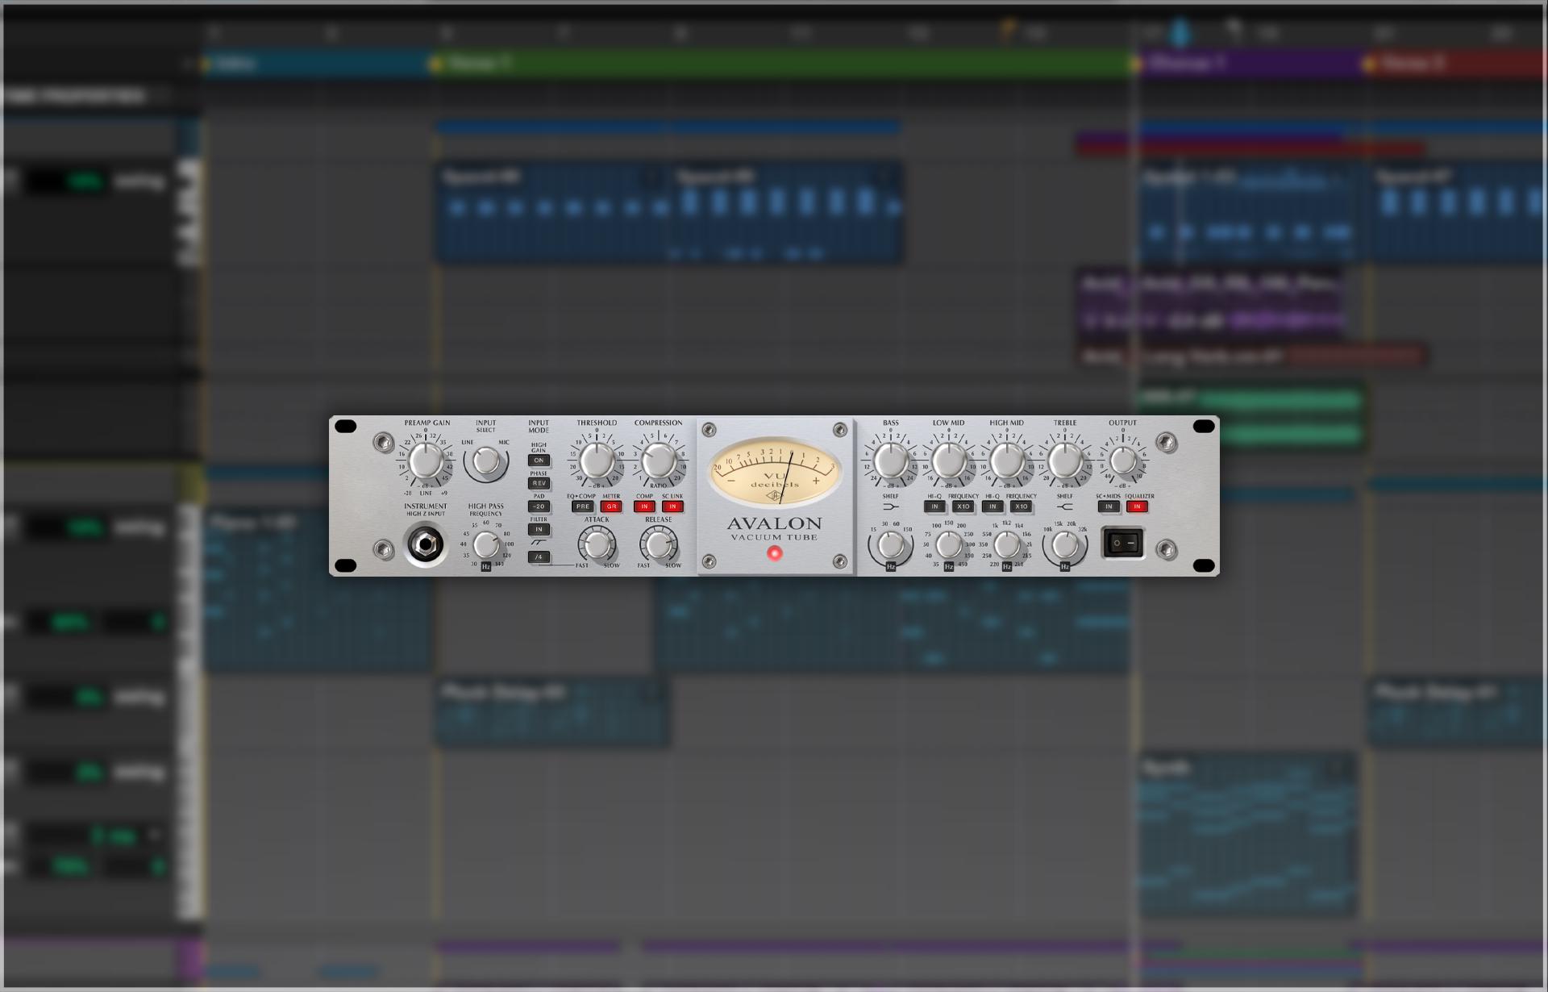Image resolution: width=1548 pixels, height=992 pixels.
Task: Adjust the compressor Attack knob
Action: pos(597,545)
